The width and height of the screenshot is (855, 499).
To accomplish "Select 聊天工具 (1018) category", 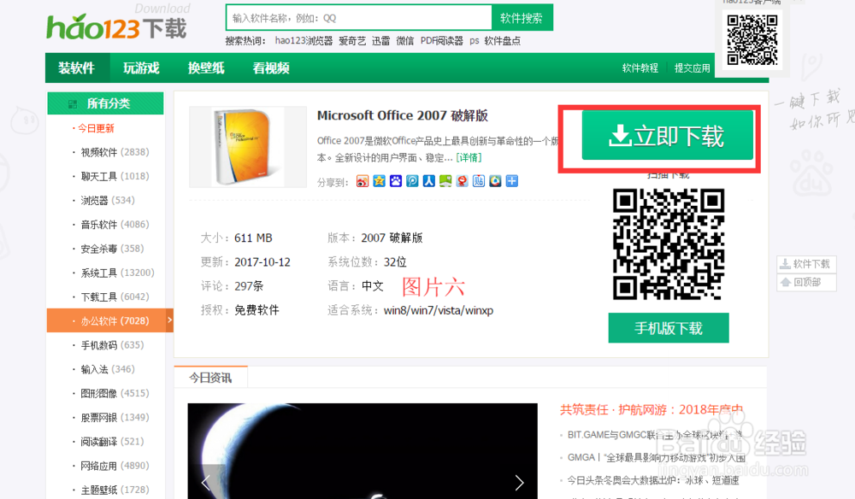I will 115,177.
